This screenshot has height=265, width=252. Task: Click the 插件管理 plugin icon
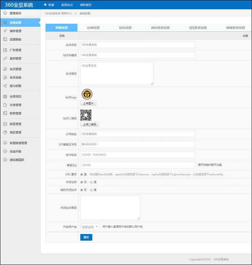point(5,31)
